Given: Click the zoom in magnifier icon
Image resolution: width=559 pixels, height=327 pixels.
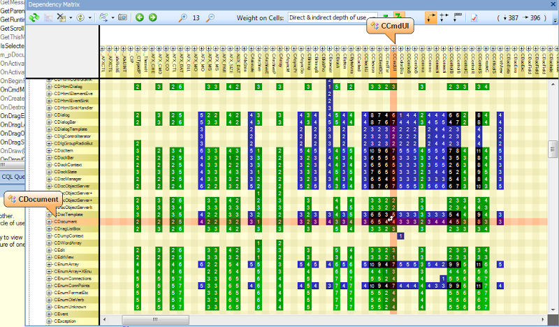Looking at the screenshot, I should point(182,17).
